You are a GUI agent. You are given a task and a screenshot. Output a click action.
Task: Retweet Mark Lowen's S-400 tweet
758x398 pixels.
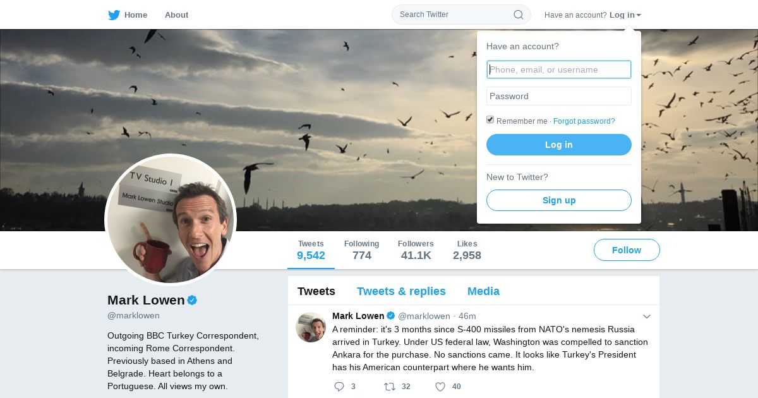pyautogui.click(x=390, y=387)
